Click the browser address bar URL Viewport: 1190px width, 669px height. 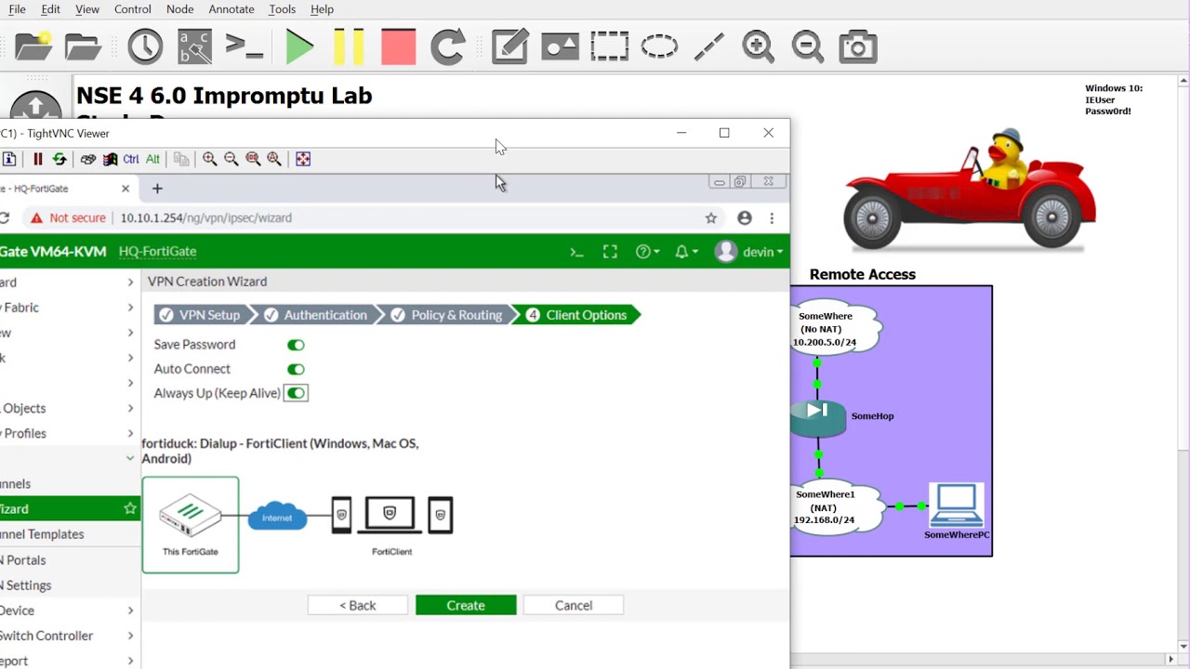205,218
